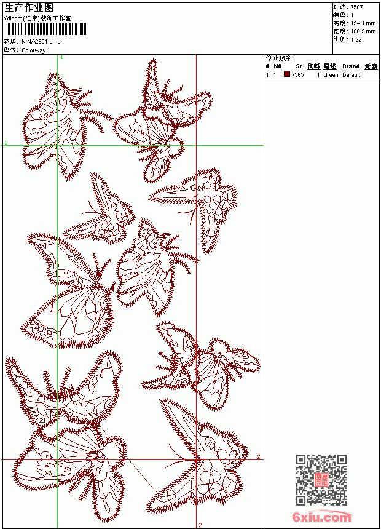Click the red marker 2 at right edge

point(259,456)
